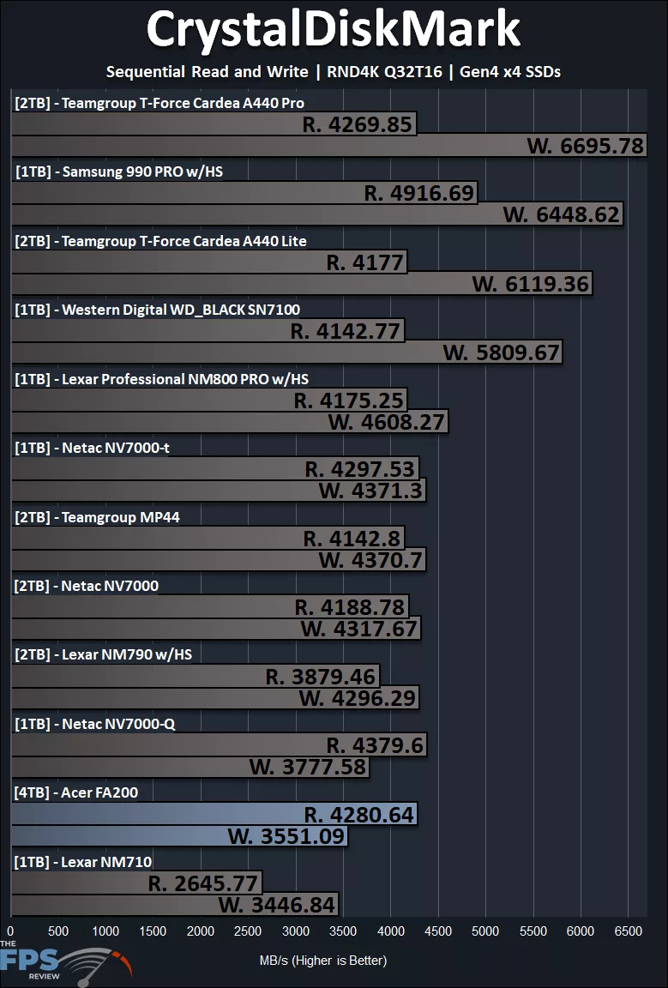Select the [2TB] Netac NV7000 label

click(x=87, y=586)
